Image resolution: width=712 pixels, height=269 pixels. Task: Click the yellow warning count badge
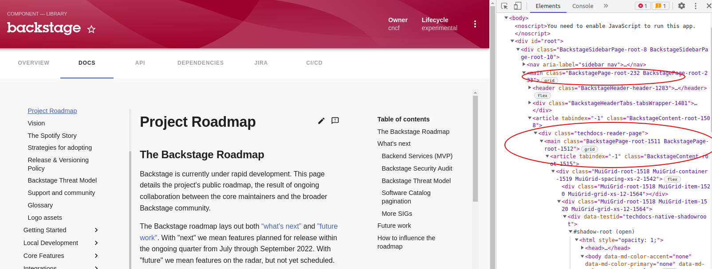tap(661, 6)
